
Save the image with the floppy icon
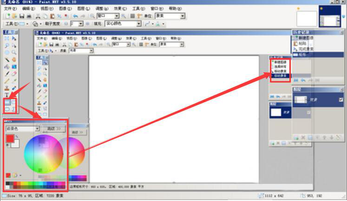(22, 16)
